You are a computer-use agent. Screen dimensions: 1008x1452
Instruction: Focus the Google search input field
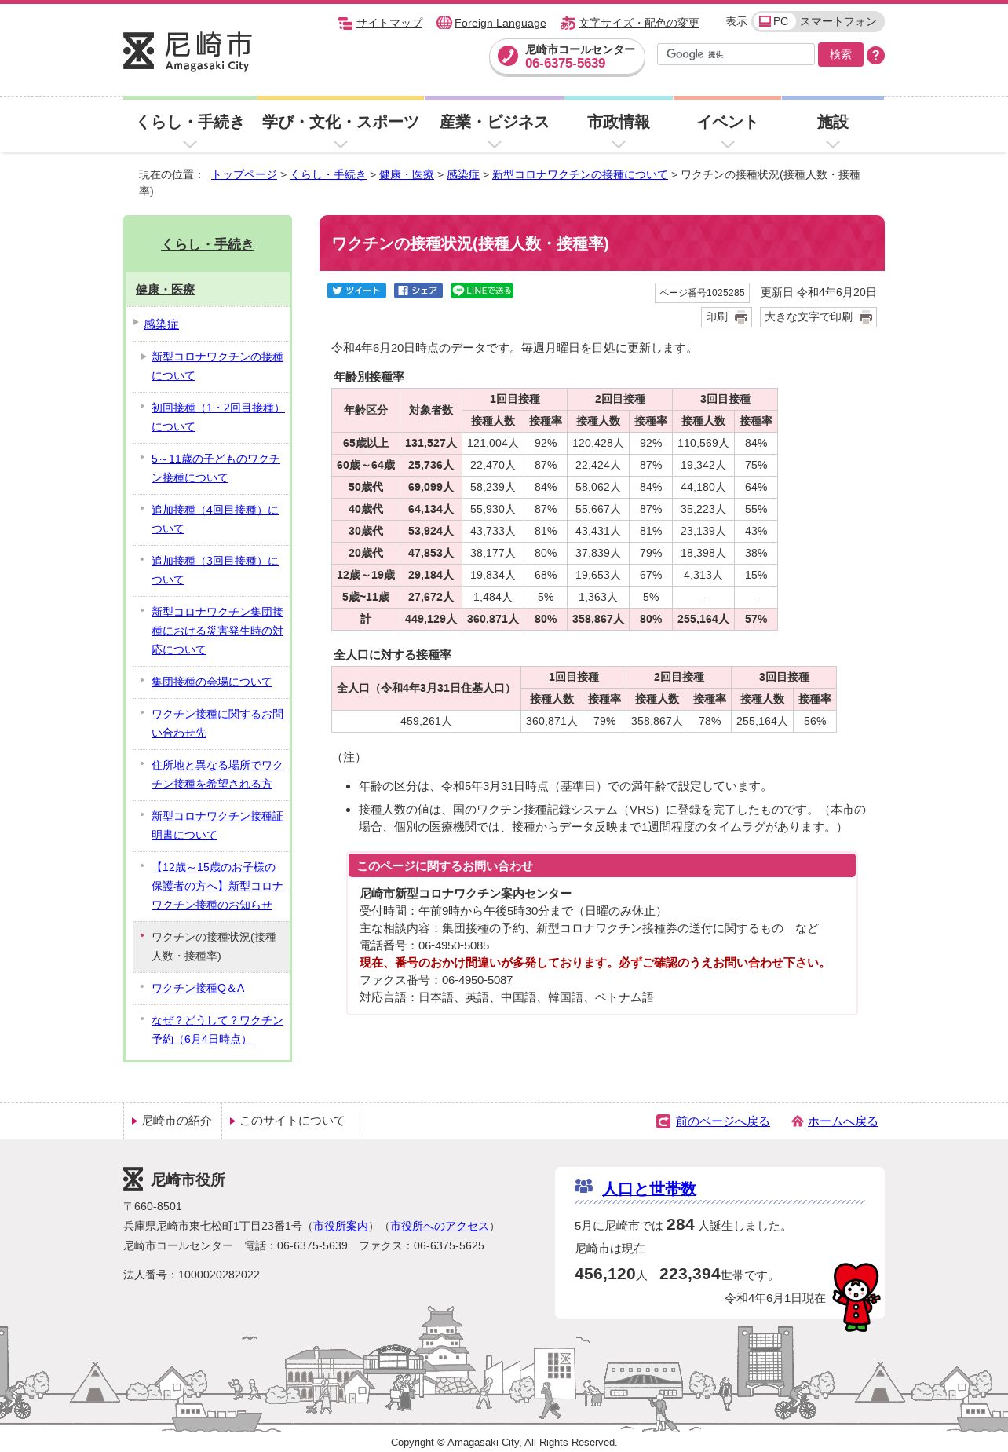(x=736, y=54)
